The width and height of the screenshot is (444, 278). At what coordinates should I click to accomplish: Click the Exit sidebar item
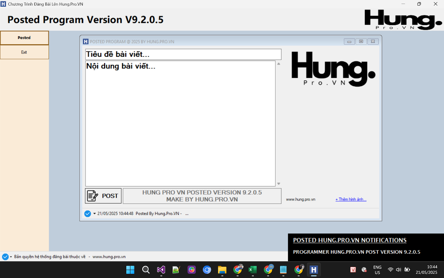click(24, 52)
